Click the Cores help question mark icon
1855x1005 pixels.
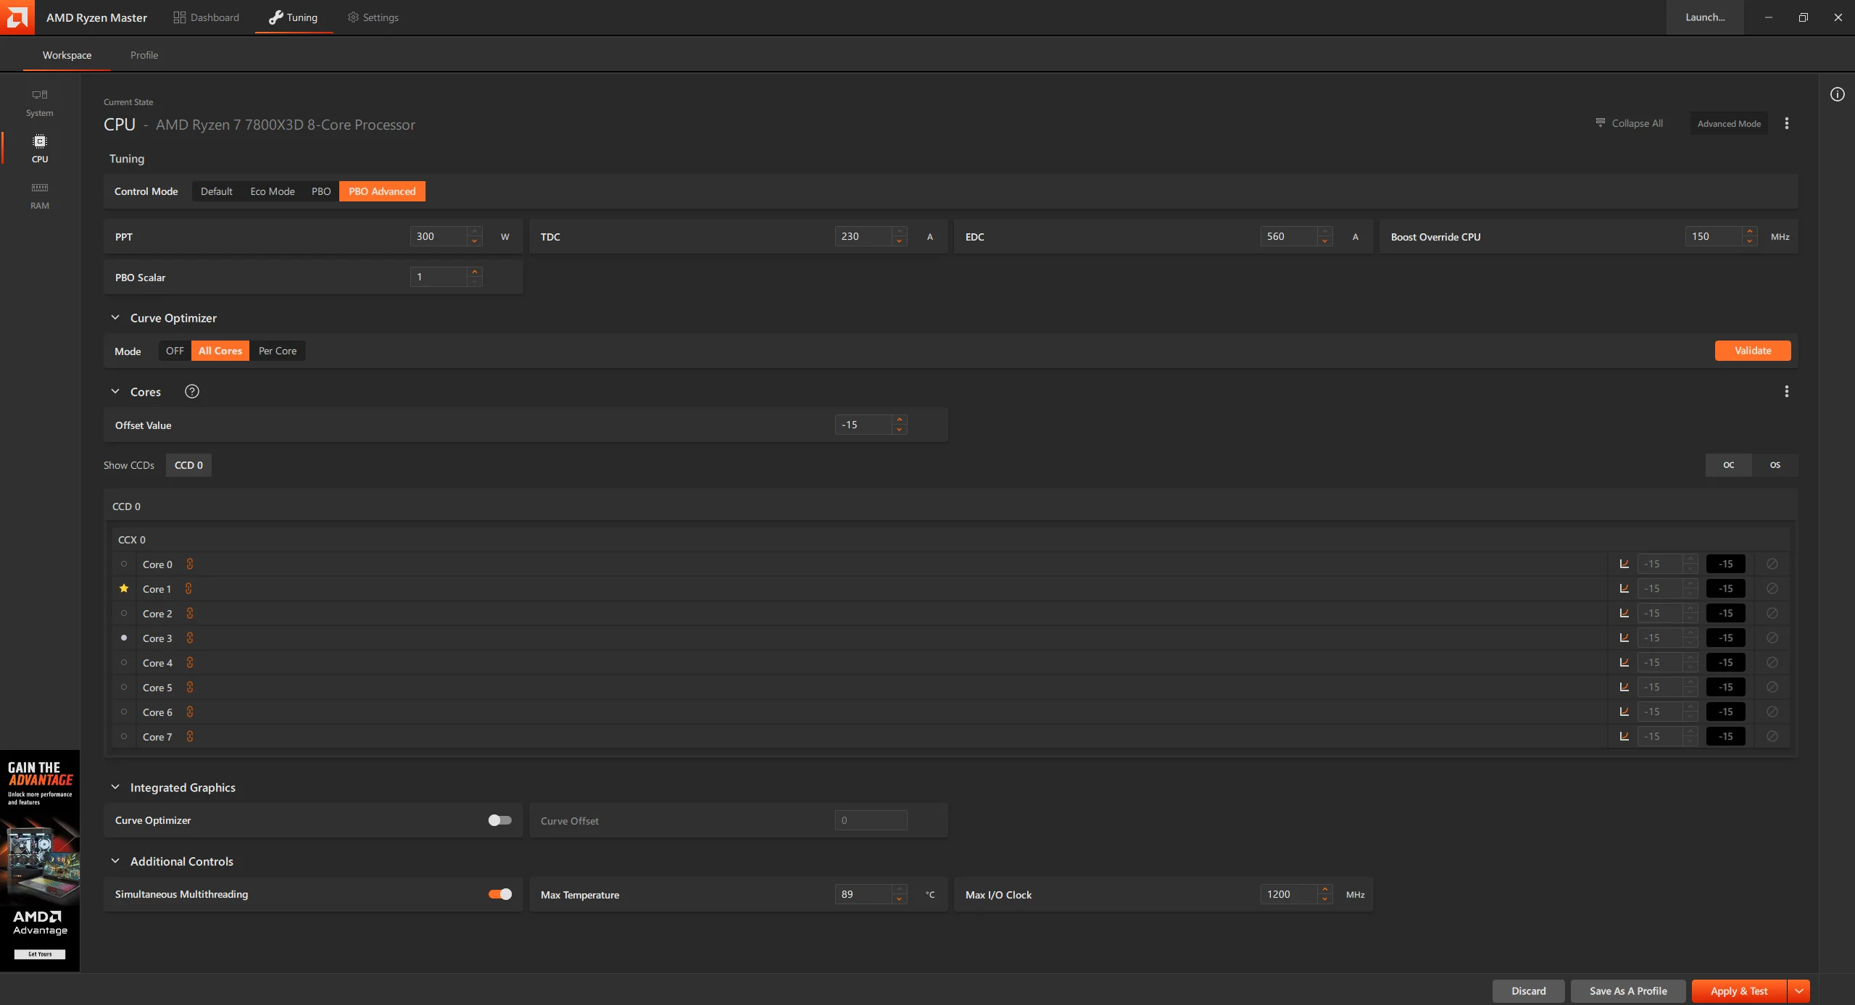point(192,391)
